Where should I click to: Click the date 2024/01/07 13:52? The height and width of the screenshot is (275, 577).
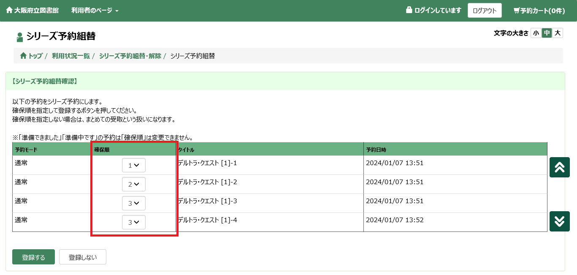pos(395,220)
